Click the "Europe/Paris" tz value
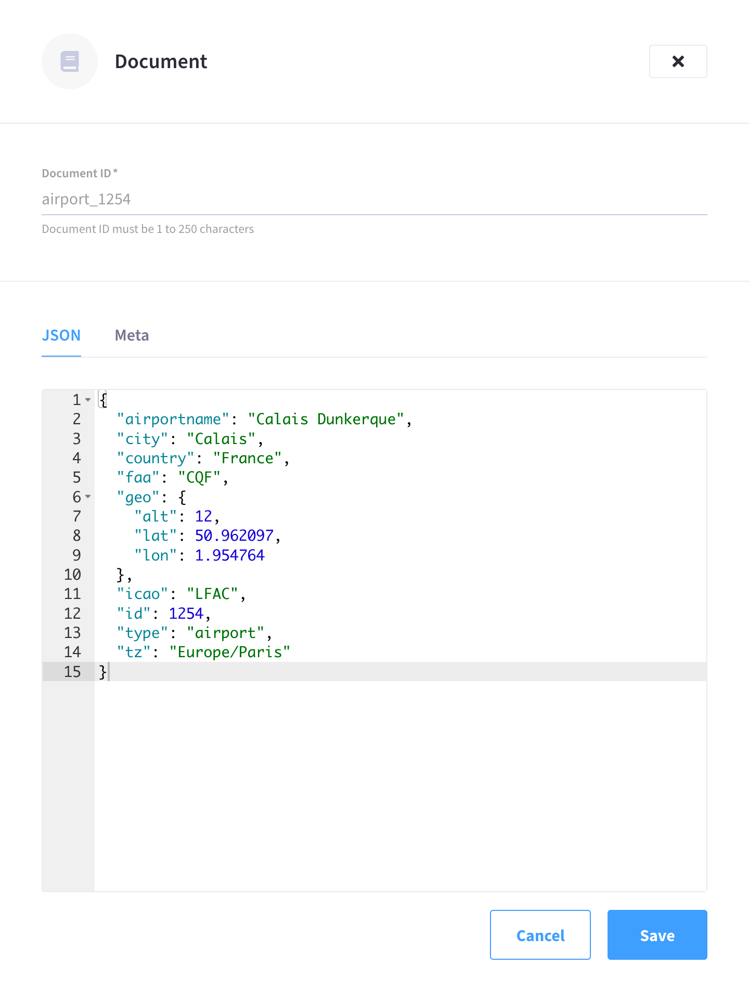Image resolution: width=749 pixels, height=991 pixels. click(x=229, y=652)
